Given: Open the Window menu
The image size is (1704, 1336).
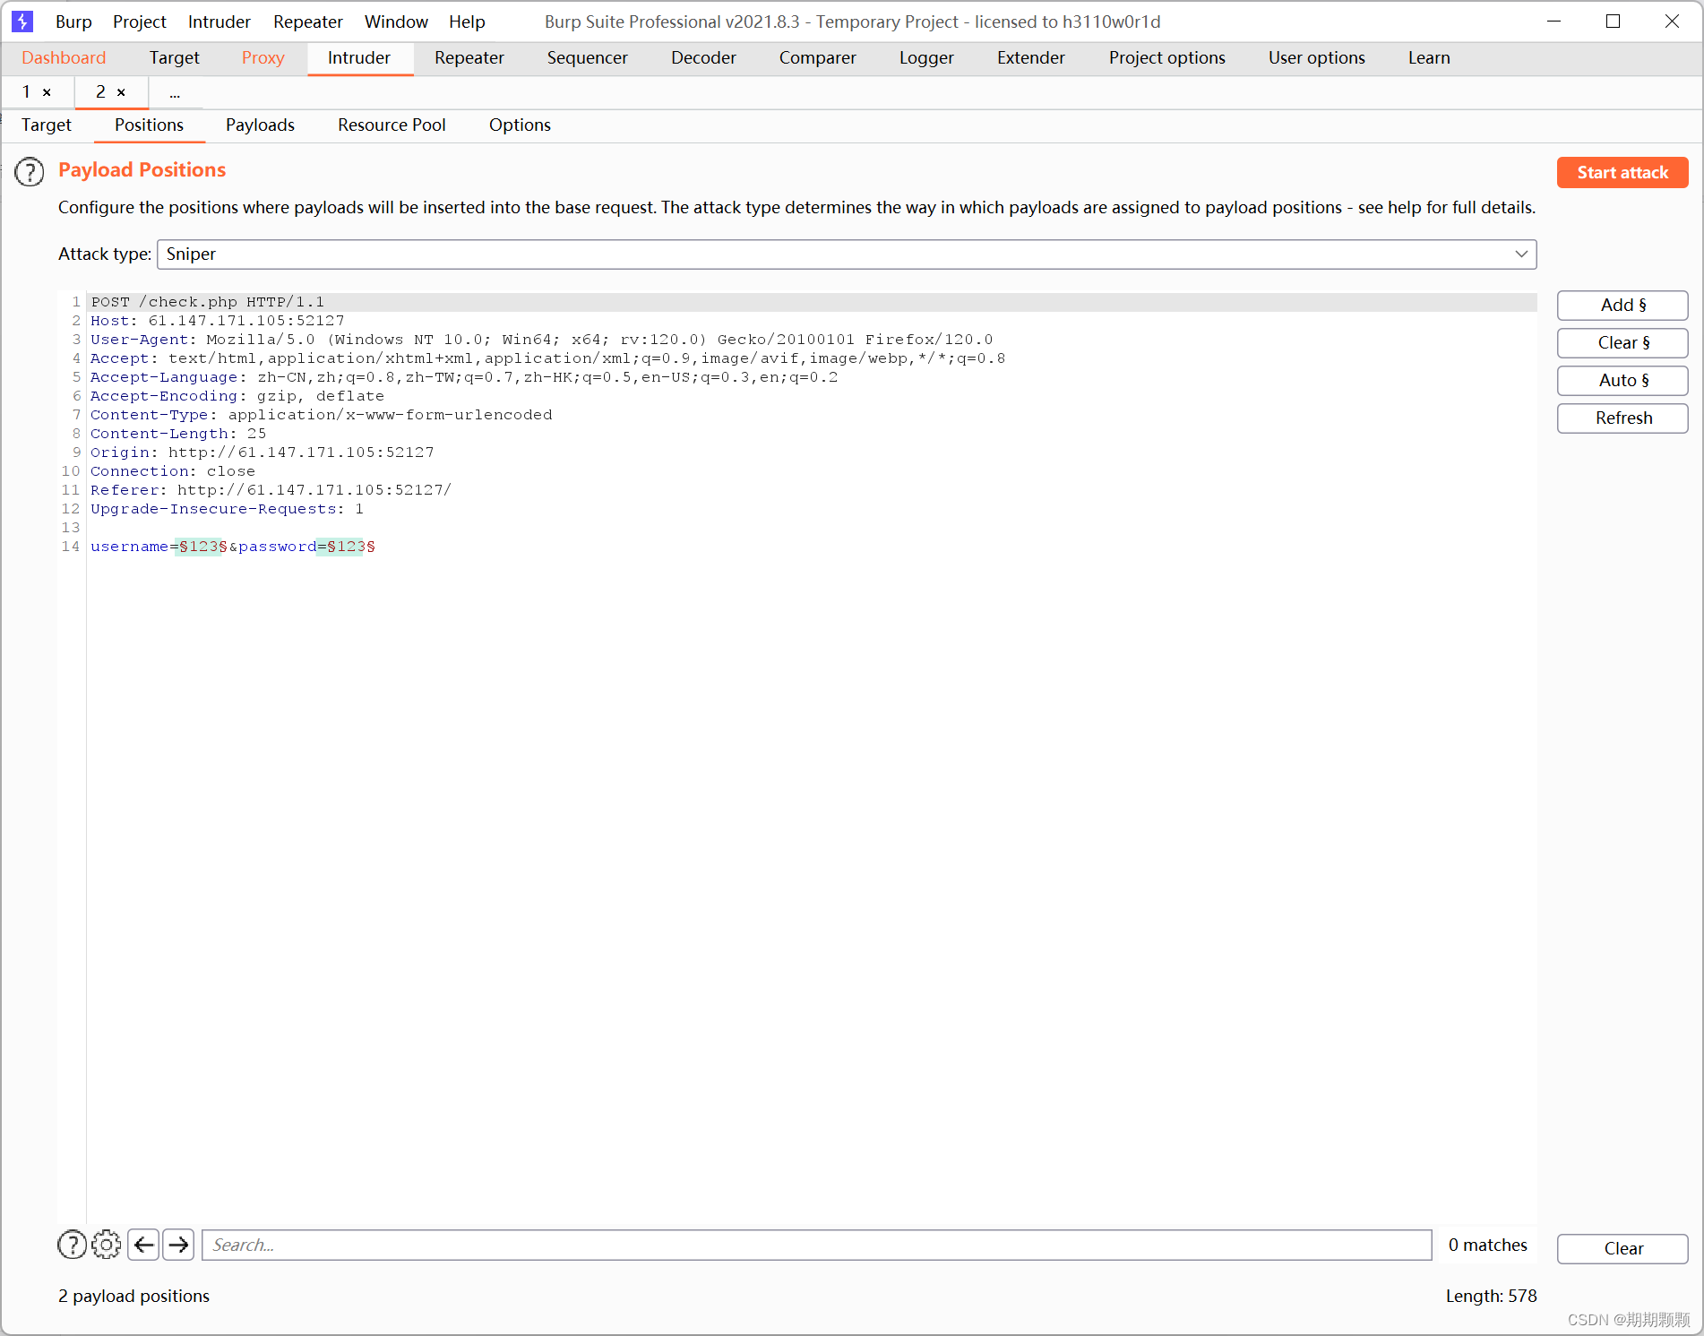Looking at the screenshot, I should click(x=395, y=22).
